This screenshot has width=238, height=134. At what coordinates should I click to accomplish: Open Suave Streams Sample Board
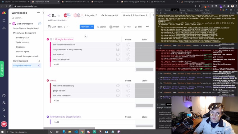(x=26, y=28)
